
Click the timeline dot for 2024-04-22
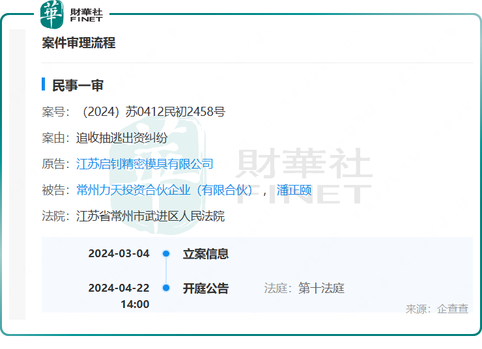pyautogui.click(x=166, y=288)
